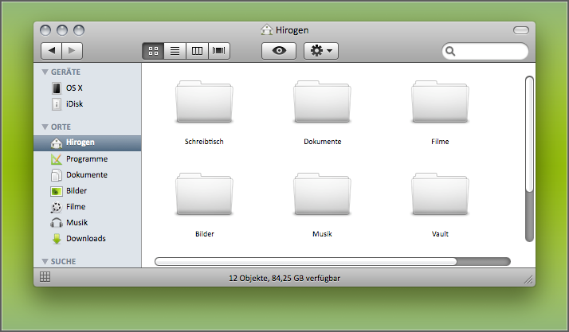The width and height of the screenshot is (569, 332).
Task: Select the Hirogen home icon in the sidebar
Action: 57,143
